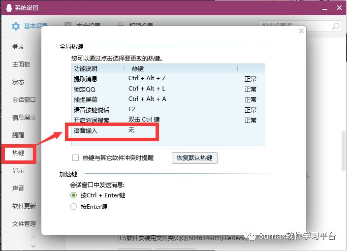
Task: Click 恢复默认热键 button
Action: tap(194, 158)
